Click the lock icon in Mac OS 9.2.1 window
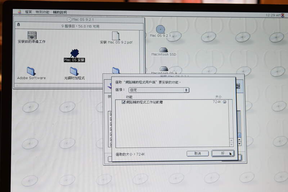 (x=18, y=24)
